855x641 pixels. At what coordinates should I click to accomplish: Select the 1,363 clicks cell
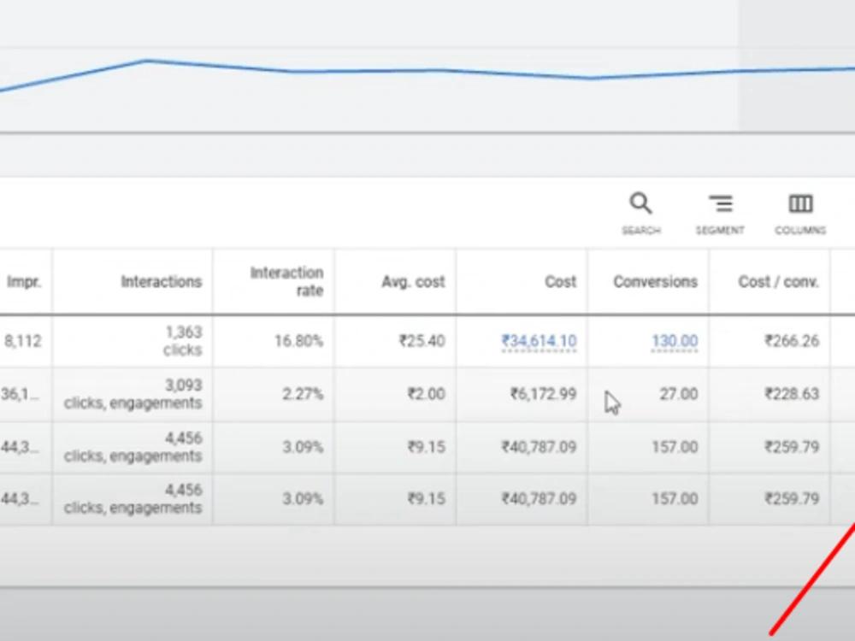133,341
